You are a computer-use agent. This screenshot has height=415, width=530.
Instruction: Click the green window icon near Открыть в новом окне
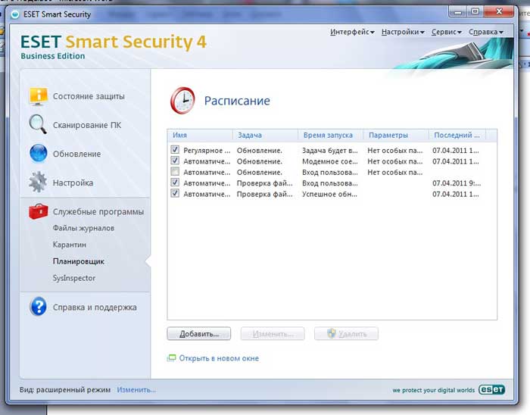(171, 357)
